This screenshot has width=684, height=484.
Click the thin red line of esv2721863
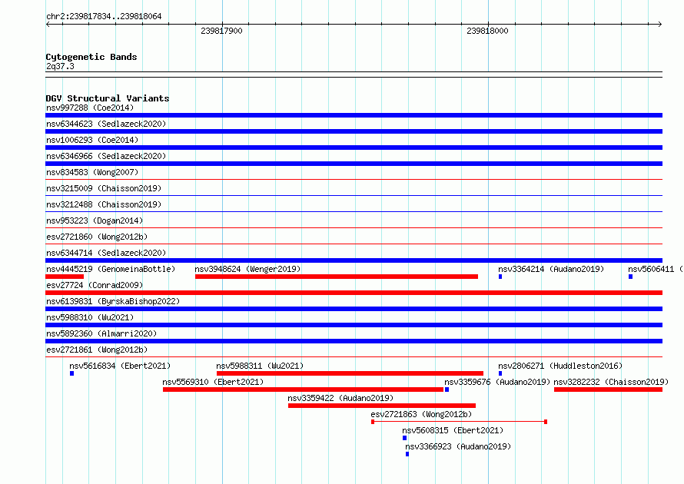(460, 422)
